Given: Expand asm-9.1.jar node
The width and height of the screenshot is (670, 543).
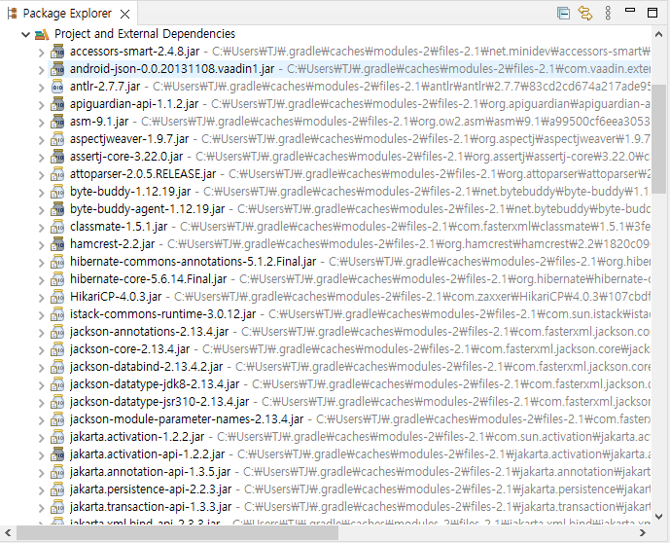Looking at the screenshot, I should 42,123.
